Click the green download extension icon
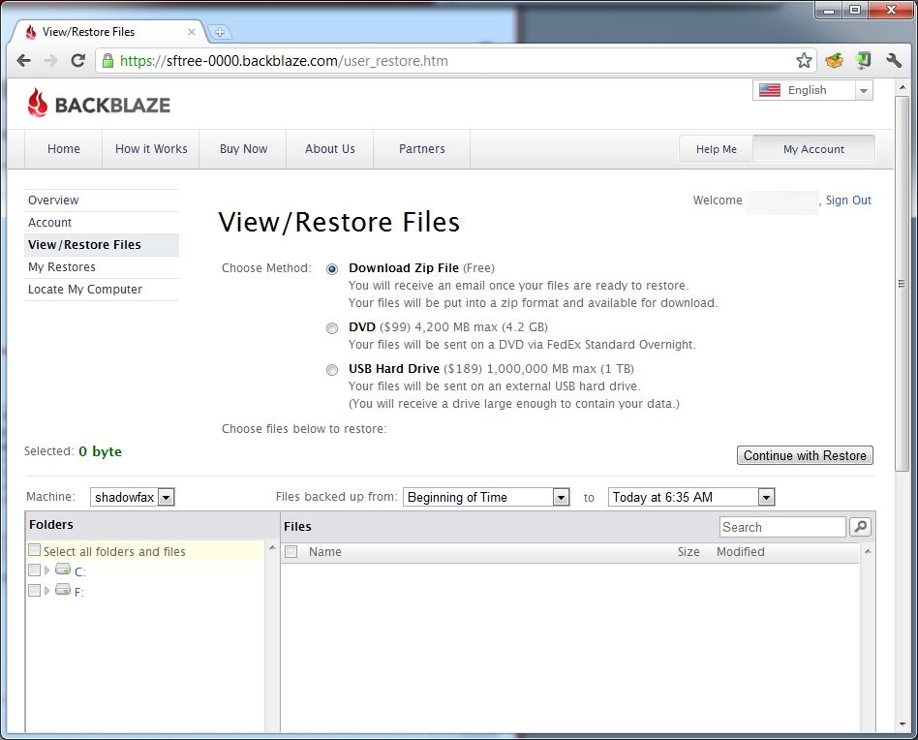The image size is (918, 740). pos(863,60)
